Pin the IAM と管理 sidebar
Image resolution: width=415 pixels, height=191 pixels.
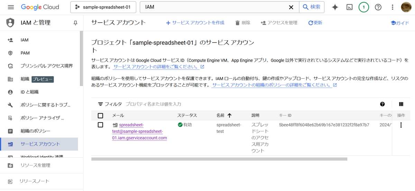[75, 23]
